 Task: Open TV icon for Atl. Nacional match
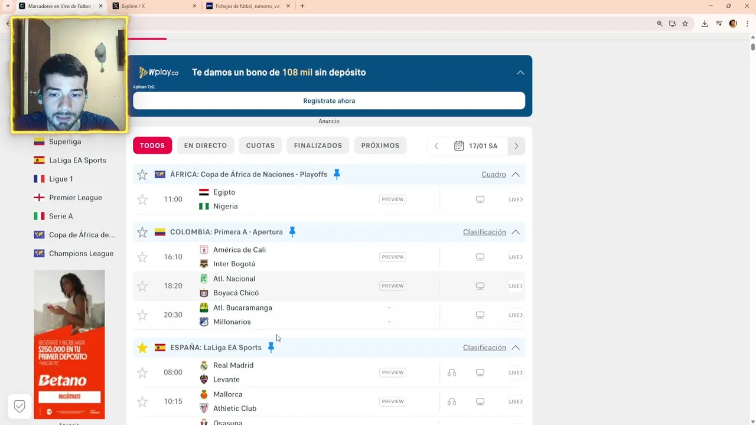click(x=480, y=286)
